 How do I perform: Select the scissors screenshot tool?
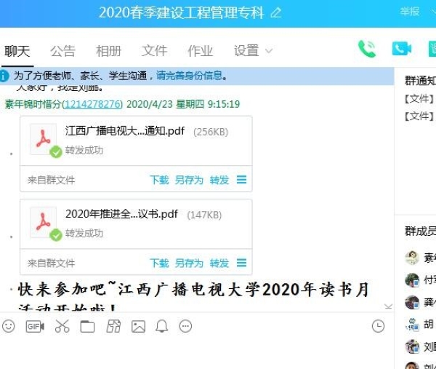(62, 326)
